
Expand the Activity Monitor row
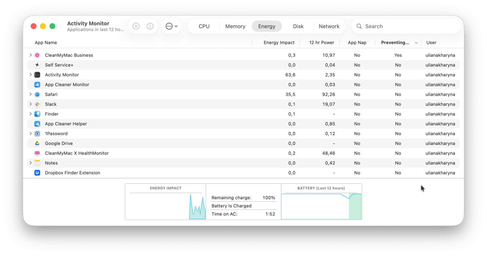[30, 75]
